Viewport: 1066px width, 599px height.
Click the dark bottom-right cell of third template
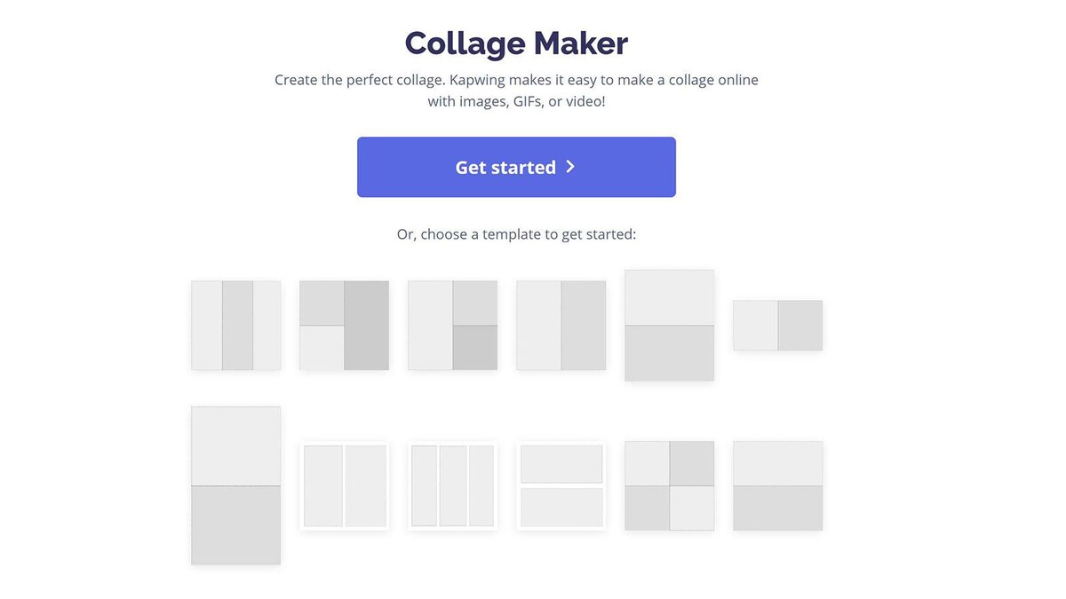(x=475, y=348)
